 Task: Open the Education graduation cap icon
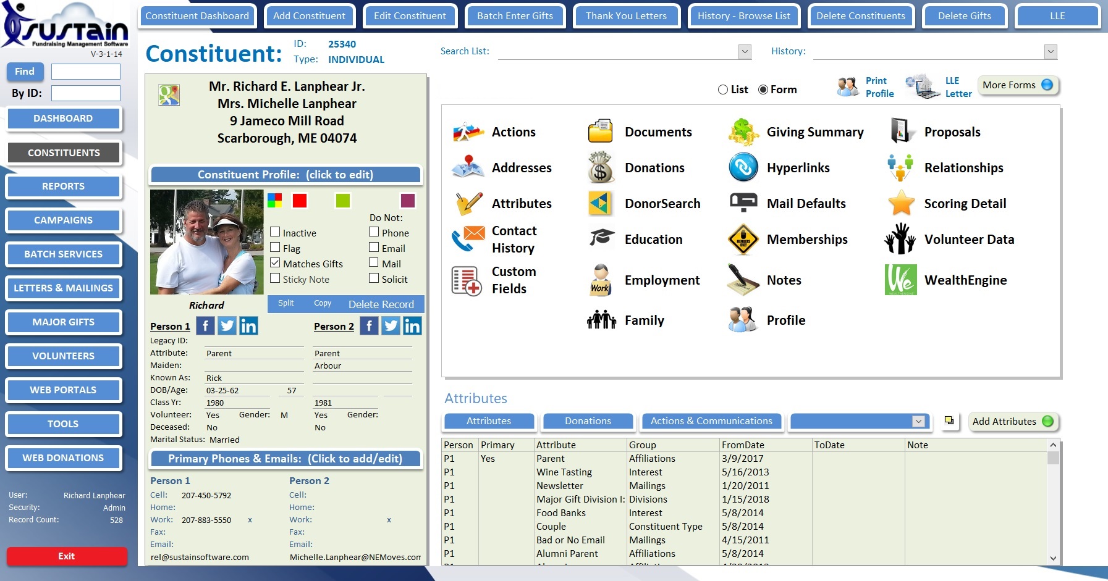pos(601,238)
